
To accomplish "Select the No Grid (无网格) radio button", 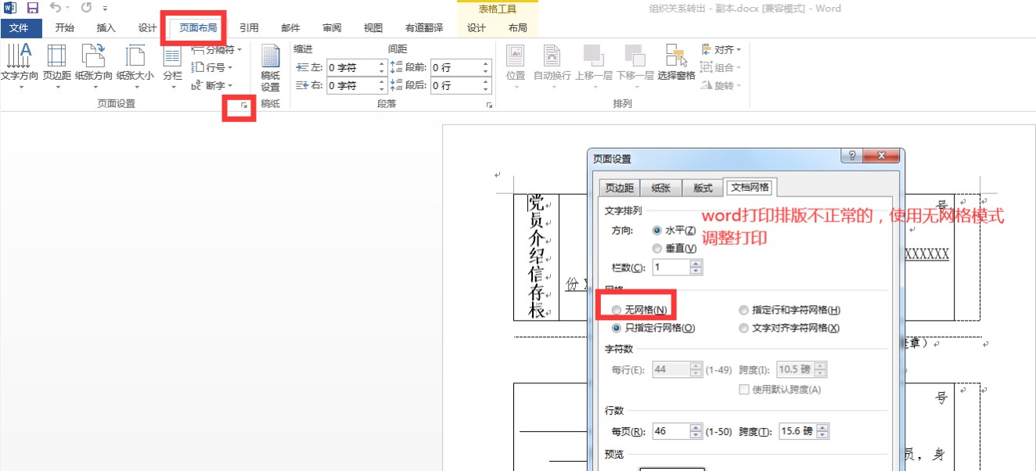I will click(x=617, y=310).
